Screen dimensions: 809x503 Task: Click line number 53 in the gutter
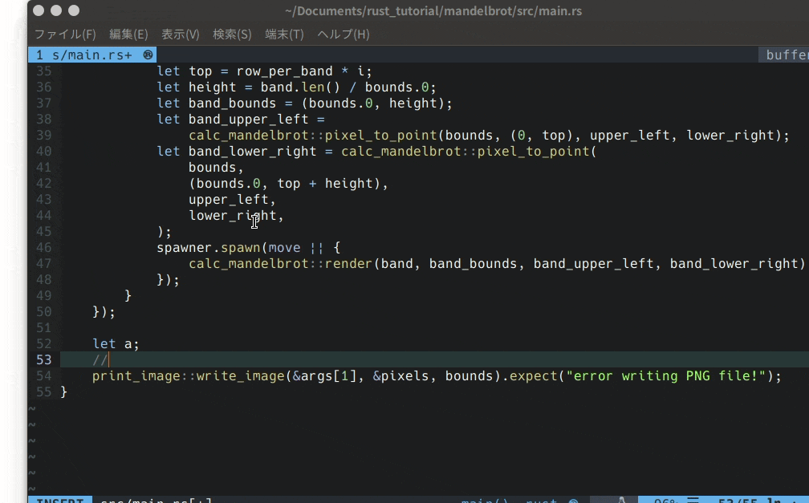(44, 359)
